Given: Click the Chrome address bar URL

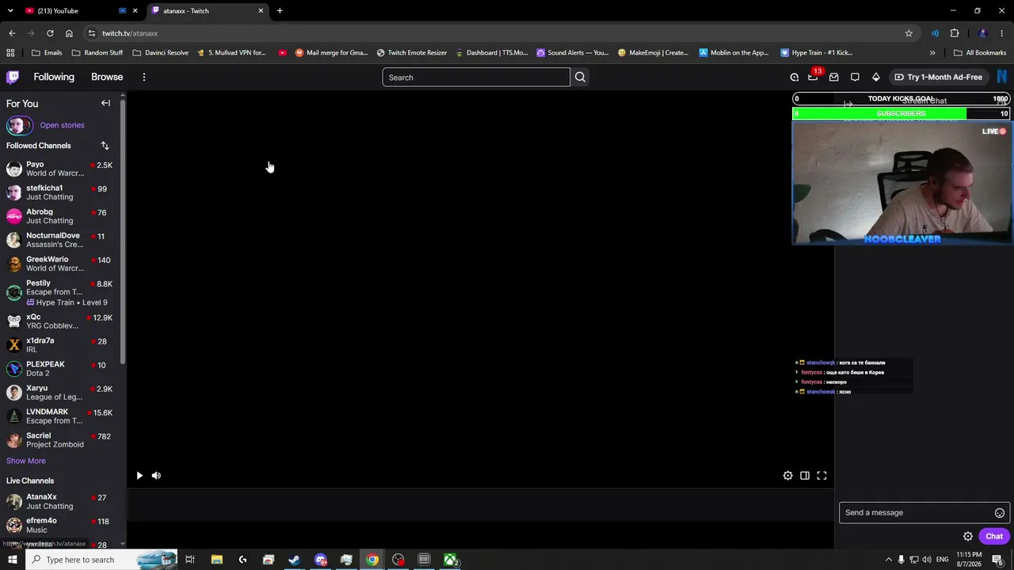Looking at the screenshot, I should (x=130, y=33).
